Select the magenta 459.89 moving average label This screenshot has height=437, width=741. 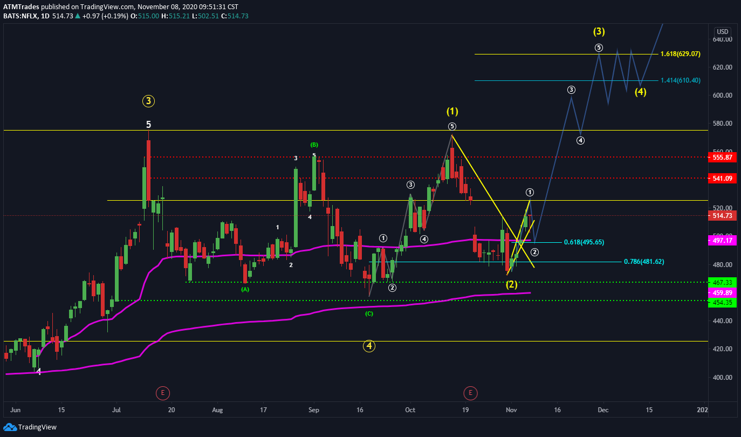coord(722,292)
